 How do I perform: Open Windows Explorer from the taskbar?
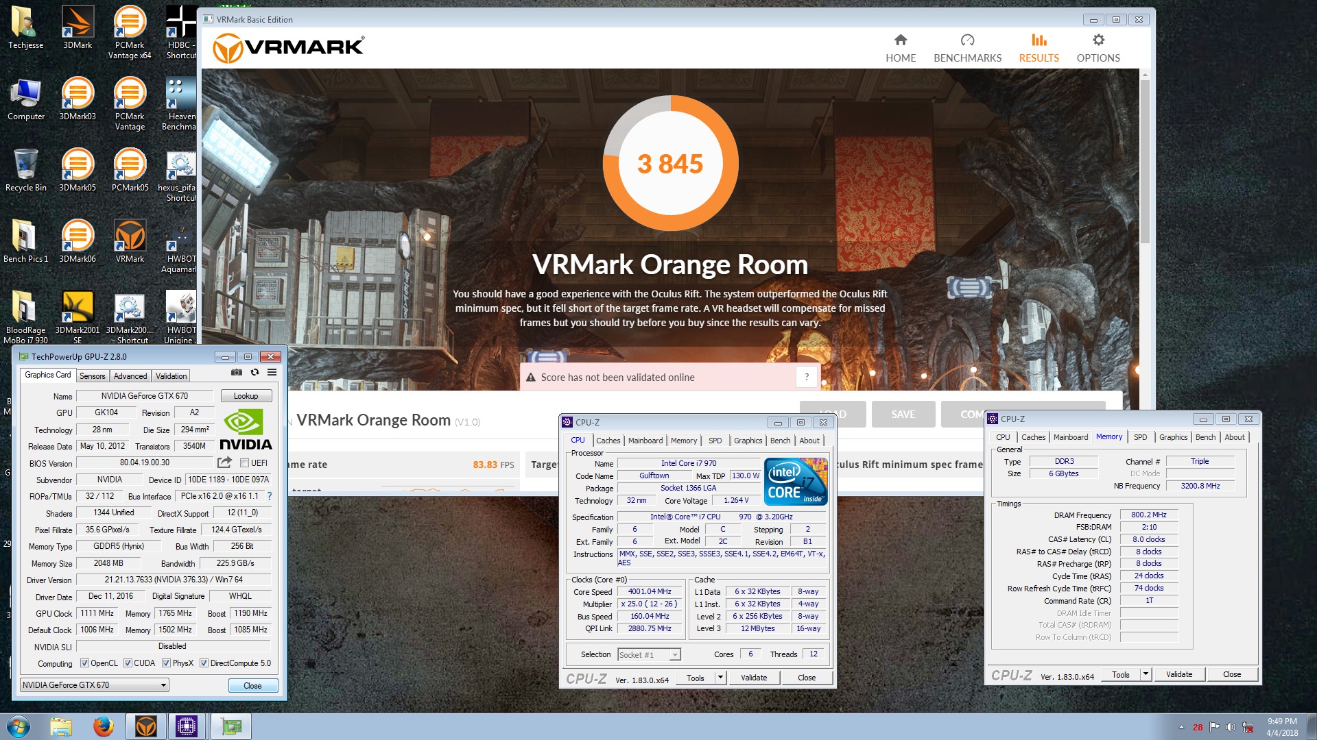coord(60,726)
